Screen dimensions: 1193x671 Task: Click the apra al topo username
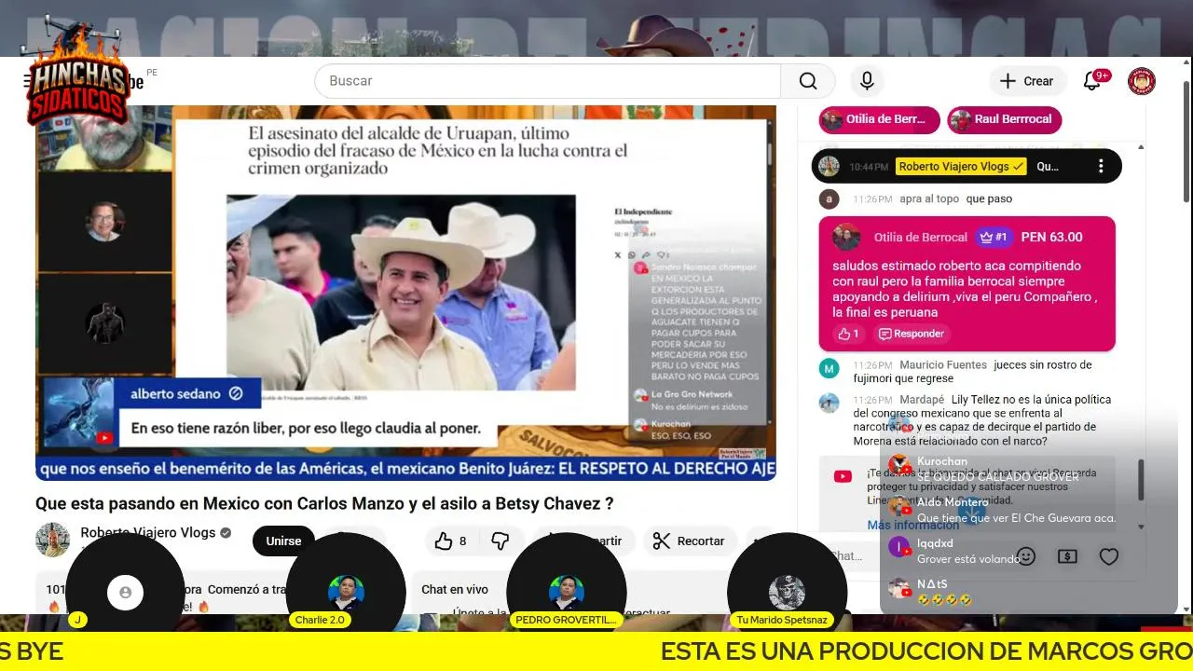930,199
